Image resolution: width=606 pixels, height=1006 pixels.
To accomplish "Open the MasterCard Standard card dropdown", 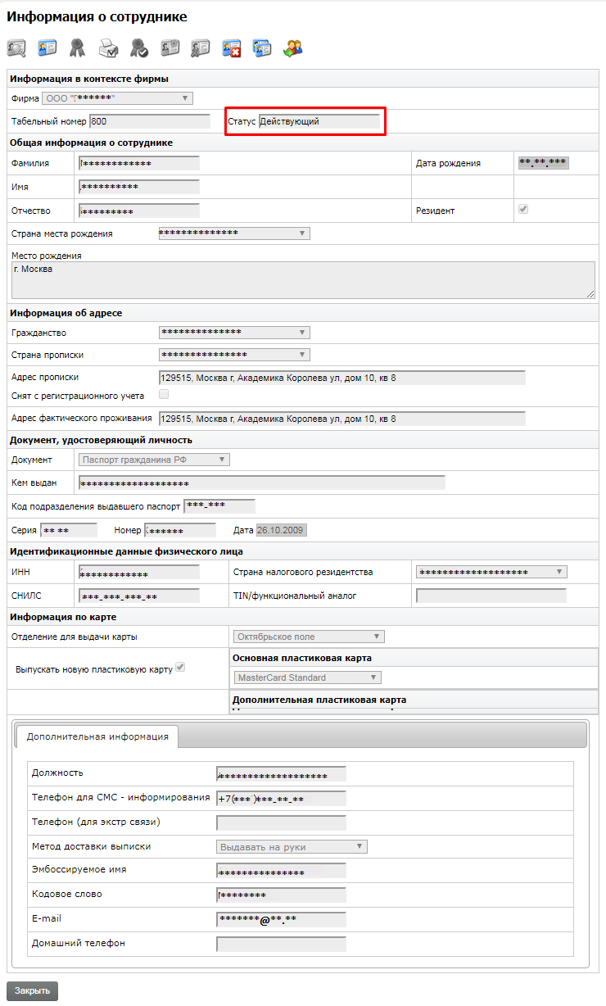I will (x=307, y=677).
